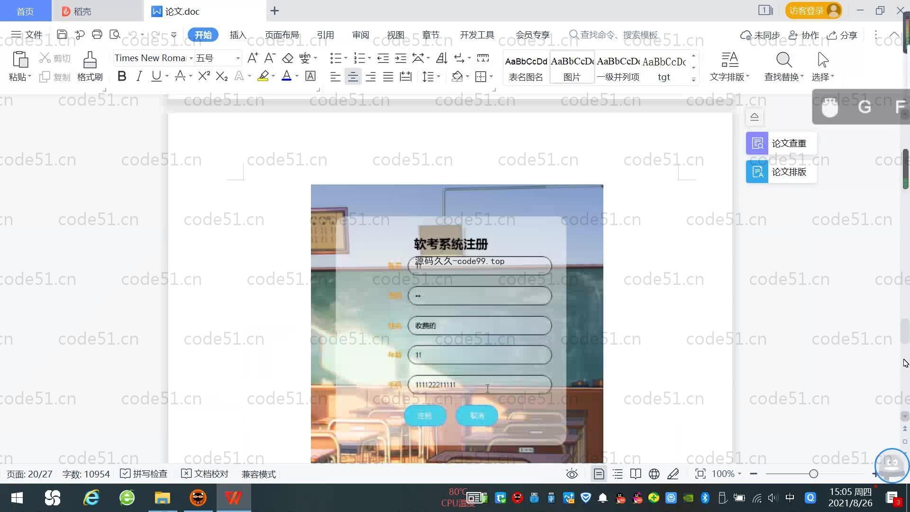This screenshot has height=512, width=910.
Task: Open the 文件 menu
Action: pyautogui.click(x=27, y=35)
